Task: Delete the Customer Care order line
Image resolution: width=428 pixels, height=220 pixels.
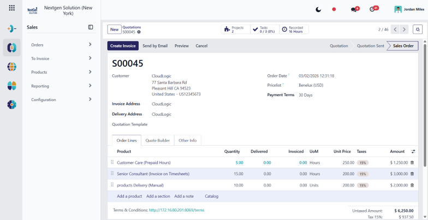Action: coord(412,163)
